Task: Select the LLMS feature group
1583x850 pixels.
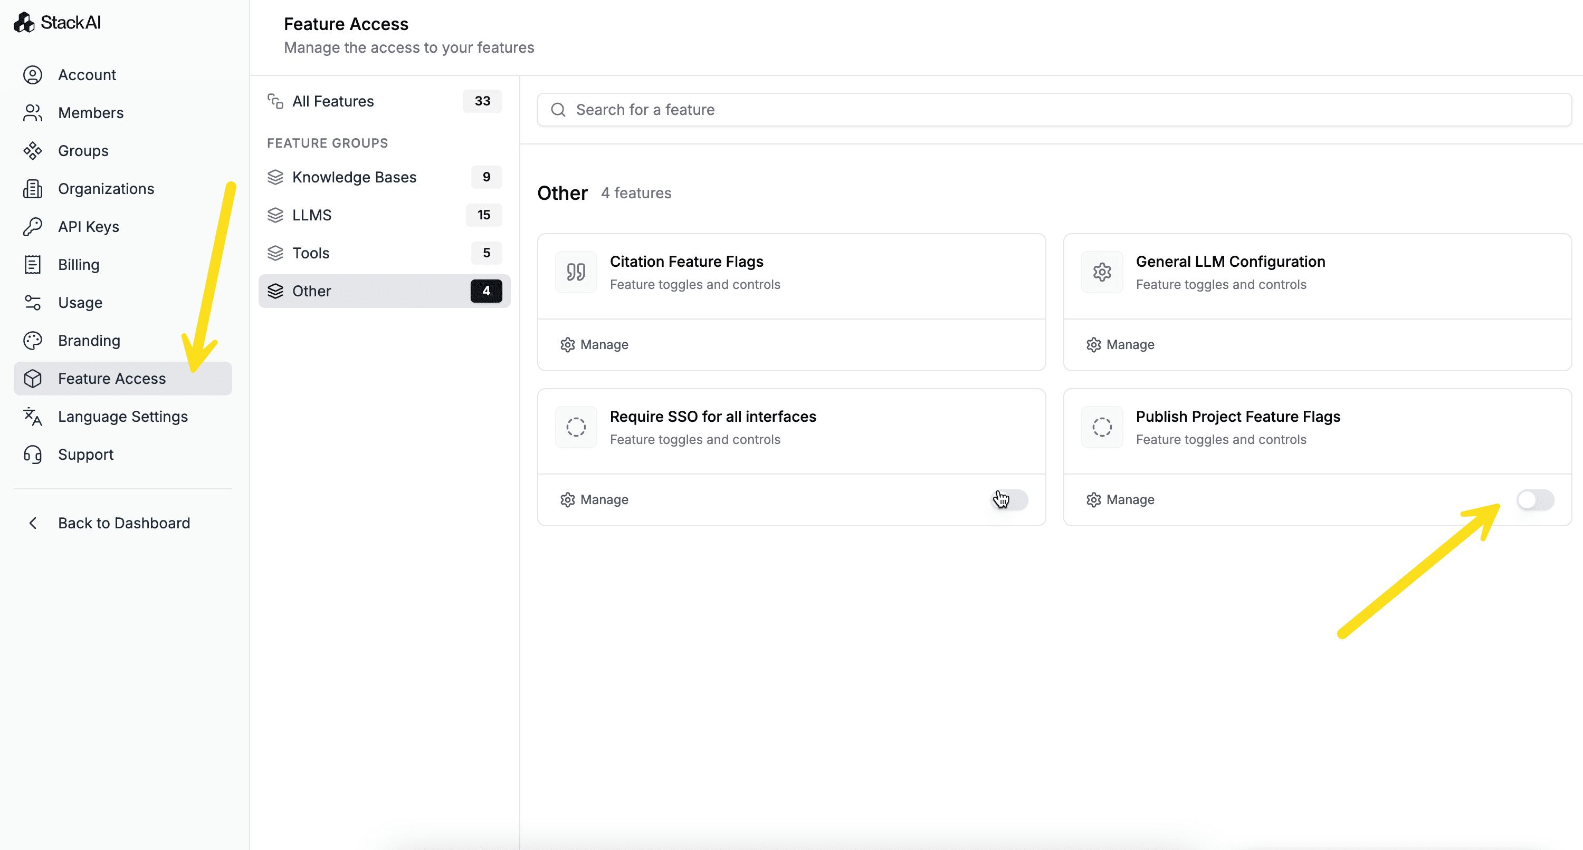Action: coord(384,215)
